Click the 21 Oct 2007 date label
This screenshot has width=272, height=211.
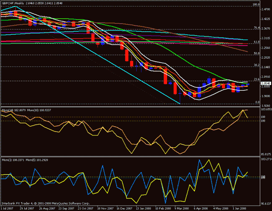[x=85, y=208]
